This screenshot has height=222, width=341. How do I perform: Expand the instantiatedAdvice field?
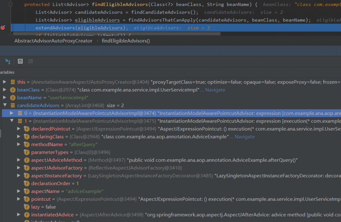point(19,215)
